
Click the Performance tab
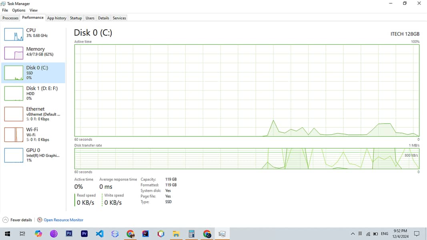pos(33,18)
